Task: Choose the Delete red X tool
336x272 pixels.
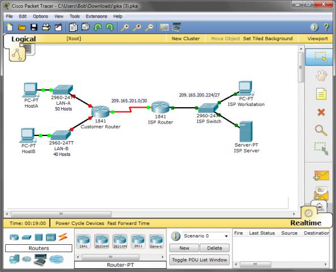Action: point(321,112)
